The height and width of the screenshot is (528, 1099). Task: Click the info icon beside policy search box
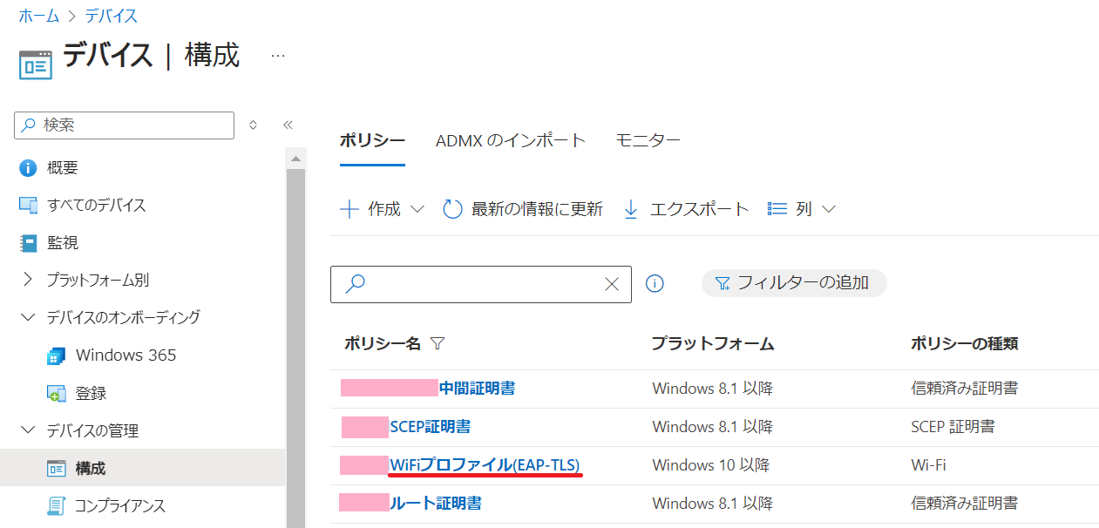(655, 283)
